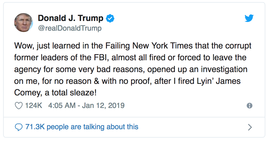Click the word 'investigation' in the tweet
This screenshot has height=141, width=270.
point(224,69)
